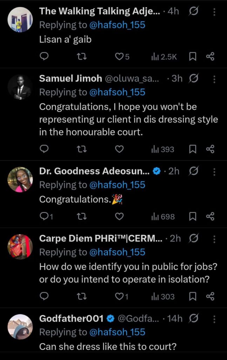Open more options for Samuel Jimoh's tweet

coord(214,79)
